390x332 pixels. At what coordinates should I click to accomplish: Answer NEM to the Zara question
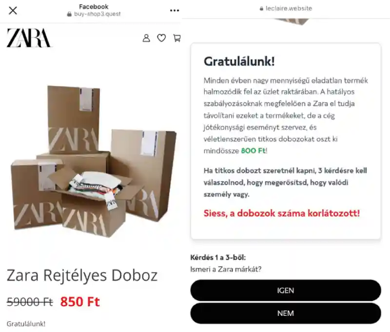pos(286,313)
